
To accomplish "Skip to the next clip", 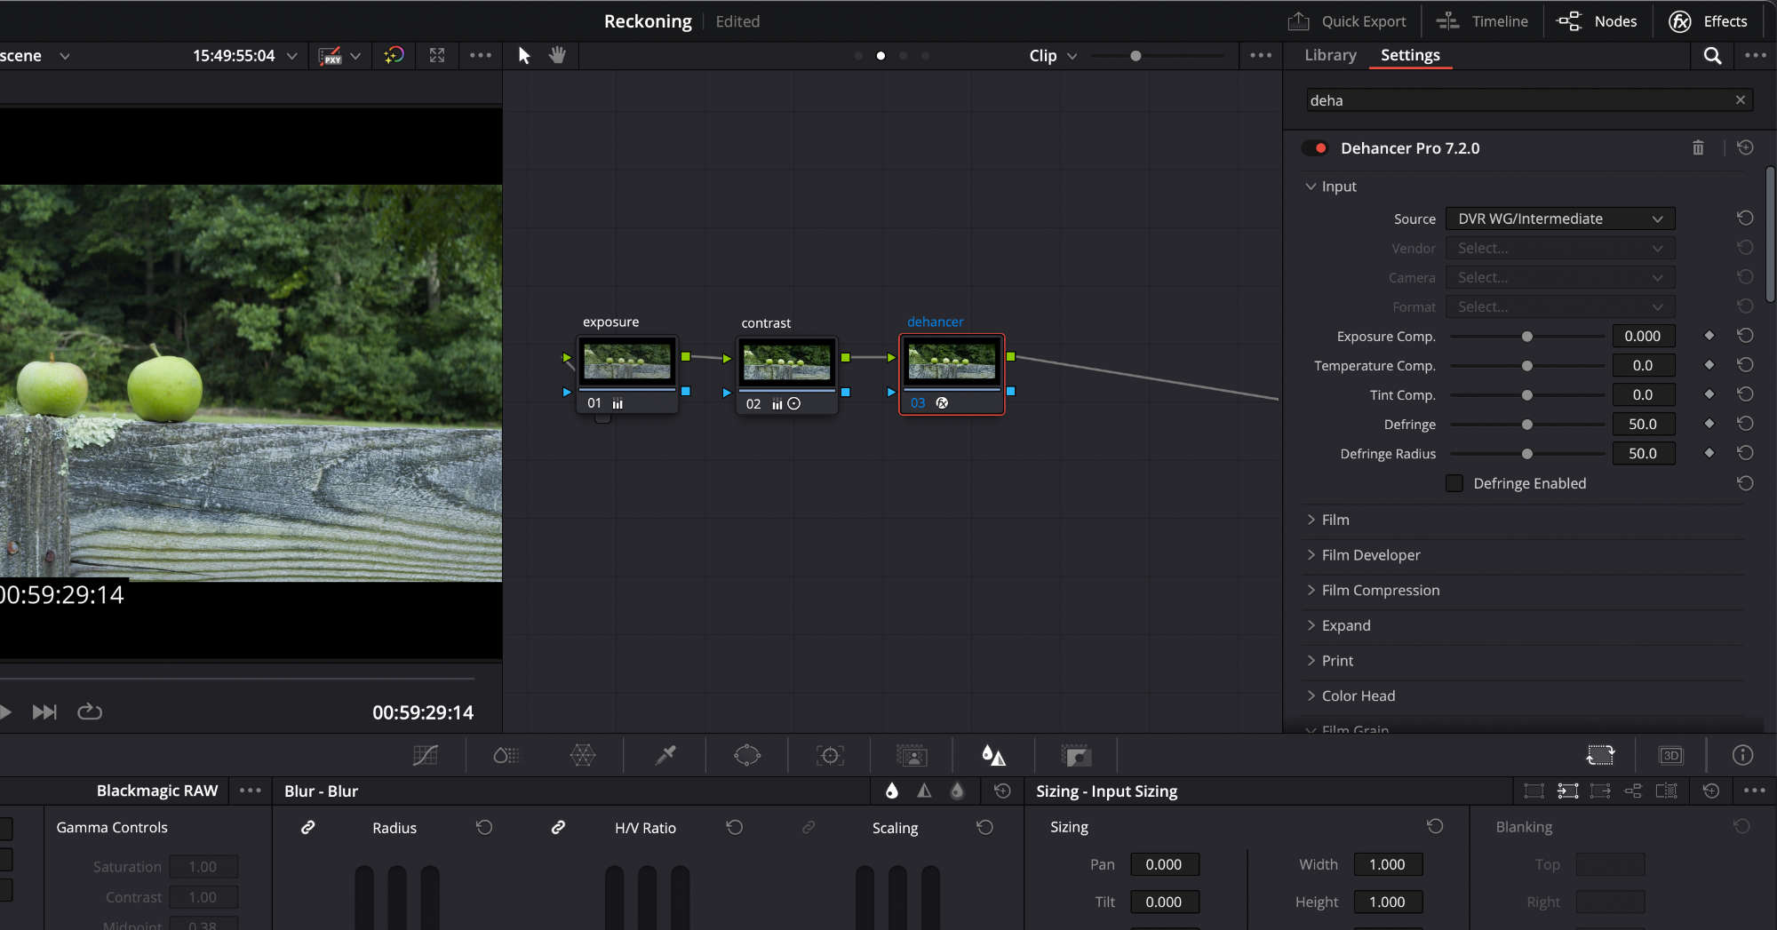I will pos(44,712).
